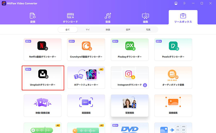Screen dimensions: 216x133
Task: Click the scissors edit icon
Action: pyautogui.click(x=146, y=16)
